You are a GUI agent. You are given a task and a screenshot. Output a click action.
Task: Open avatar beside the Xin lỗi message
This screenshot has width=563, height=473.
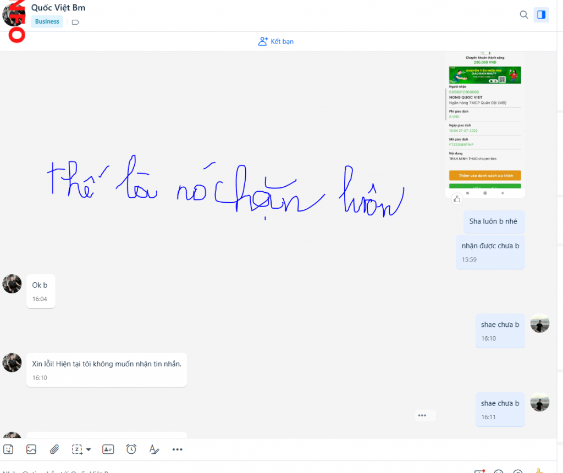point(12,363)
